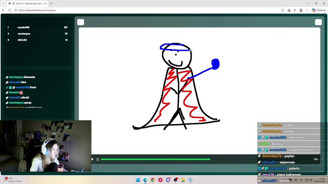The width and height of the screenshot is (328, 184).
Task: Open OBS Studio from taskbar
Action: coord(176,180)
